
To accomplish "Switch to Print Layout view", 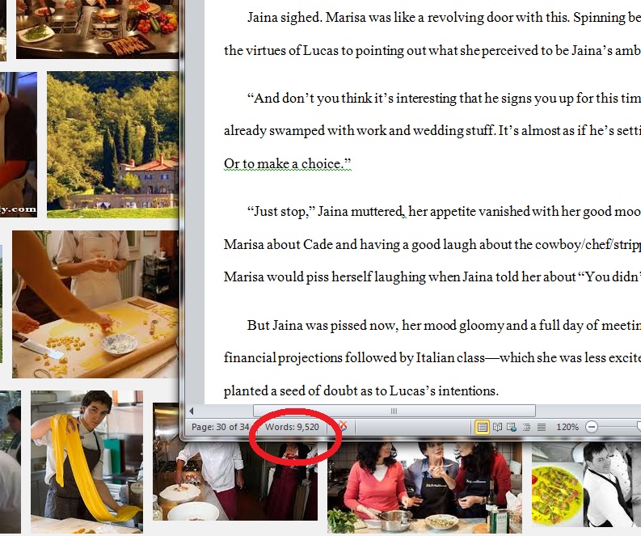I will [x=482, y=427].
